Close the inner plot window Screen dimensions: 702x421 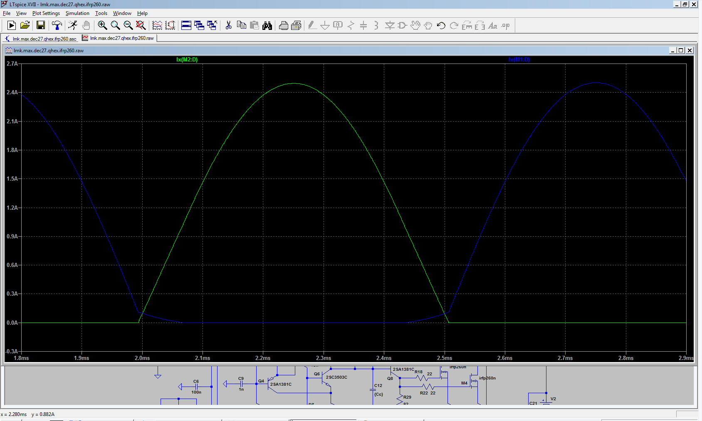click(x=690, y=50)
